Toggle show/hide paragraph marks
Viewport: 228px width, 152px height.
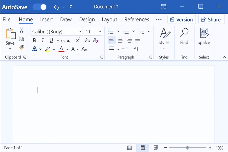point(136,49)
